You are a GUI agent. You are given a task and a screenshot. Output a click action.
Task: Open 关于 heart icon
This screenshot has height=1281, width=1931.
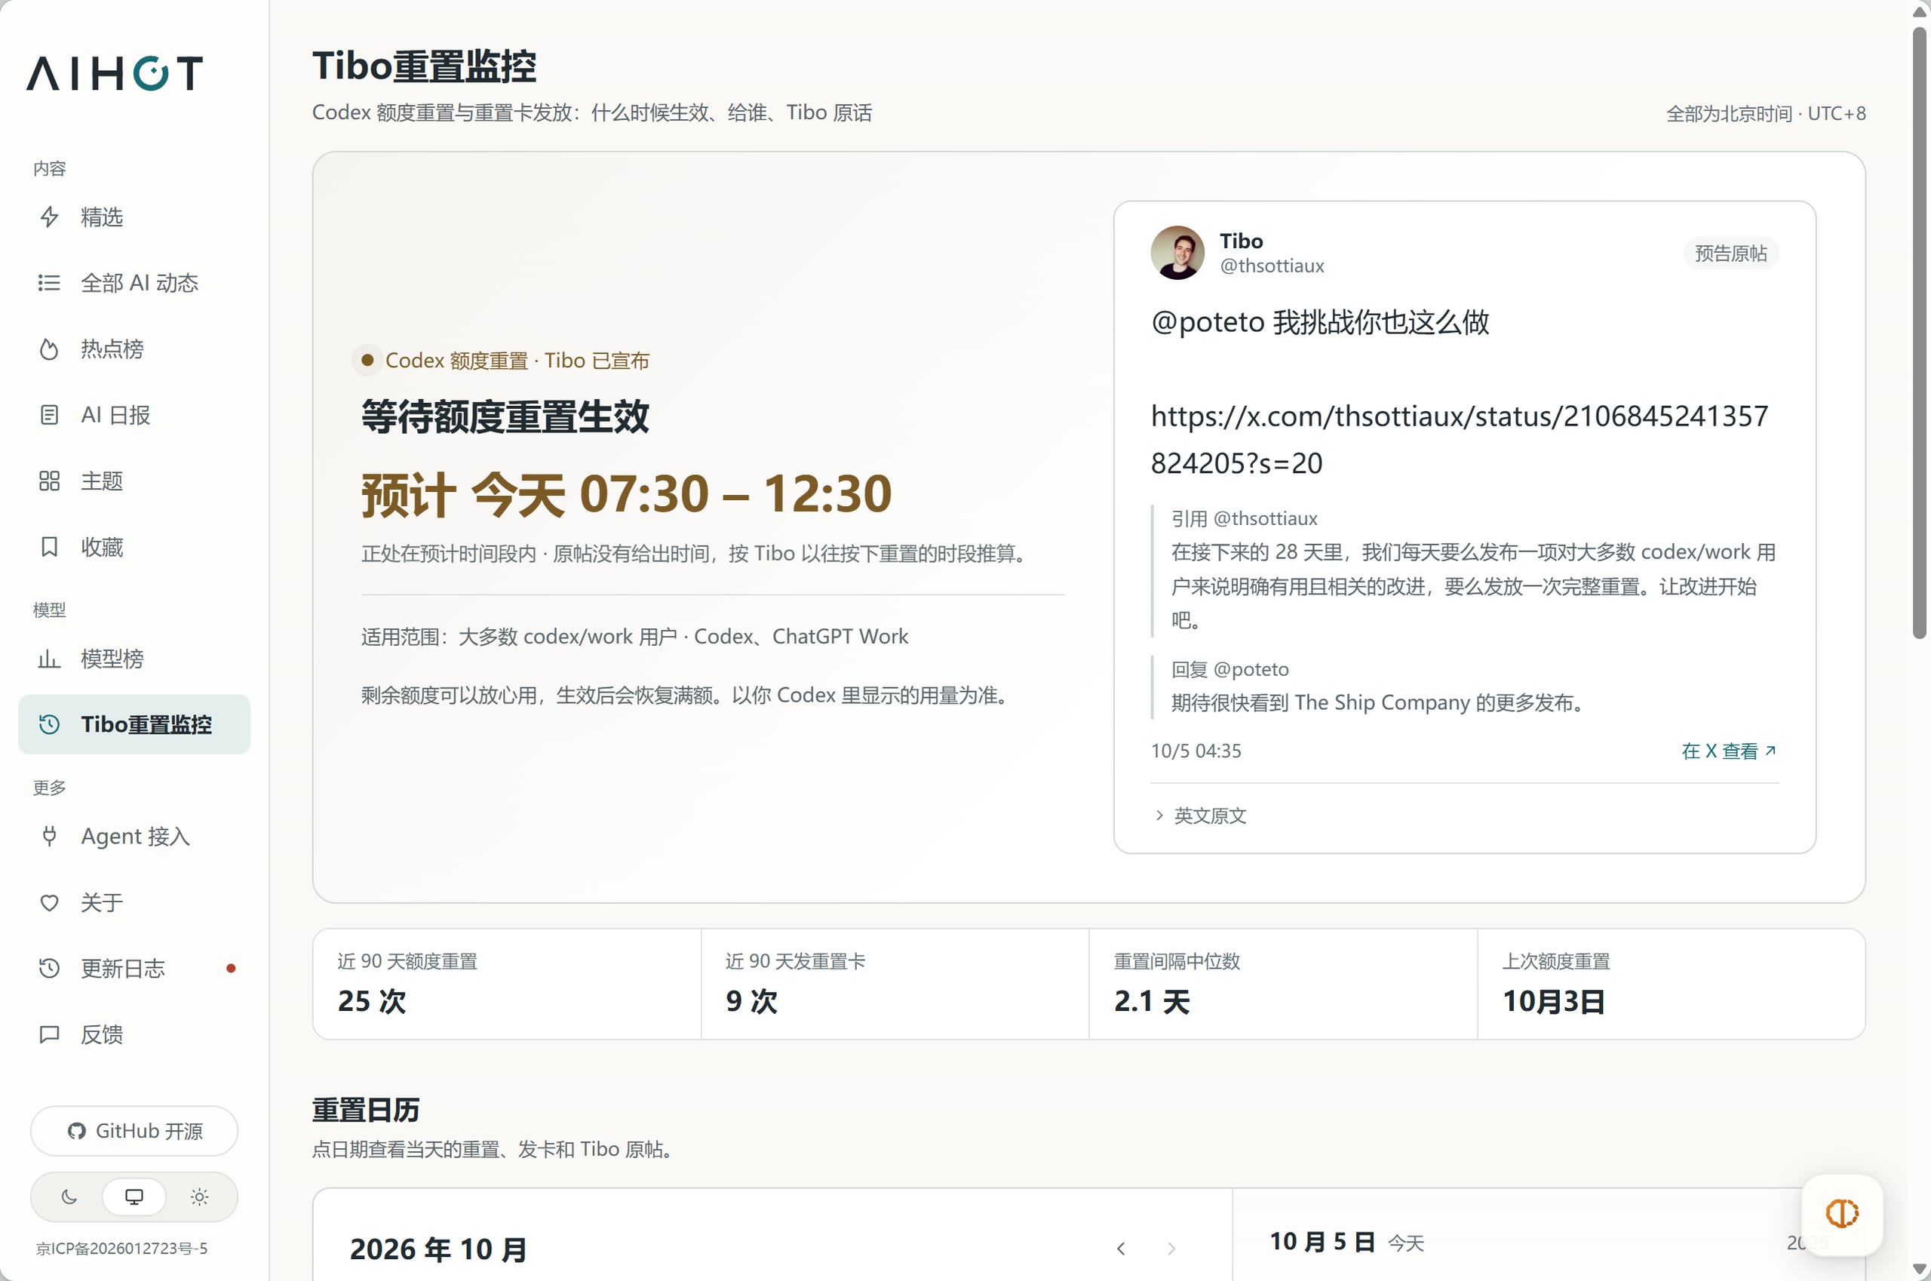coord(49,903)
